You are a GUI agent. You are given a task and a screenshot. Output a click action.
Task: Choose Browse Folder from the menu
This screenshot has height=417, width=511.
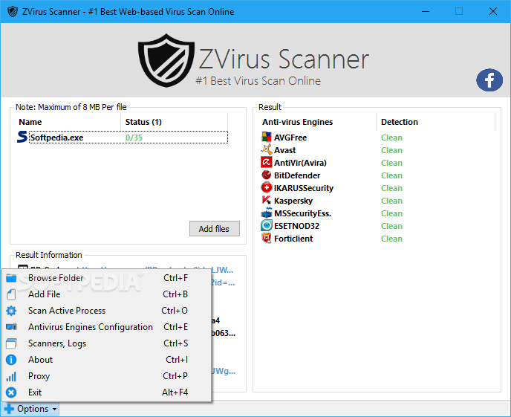(107, 278)
